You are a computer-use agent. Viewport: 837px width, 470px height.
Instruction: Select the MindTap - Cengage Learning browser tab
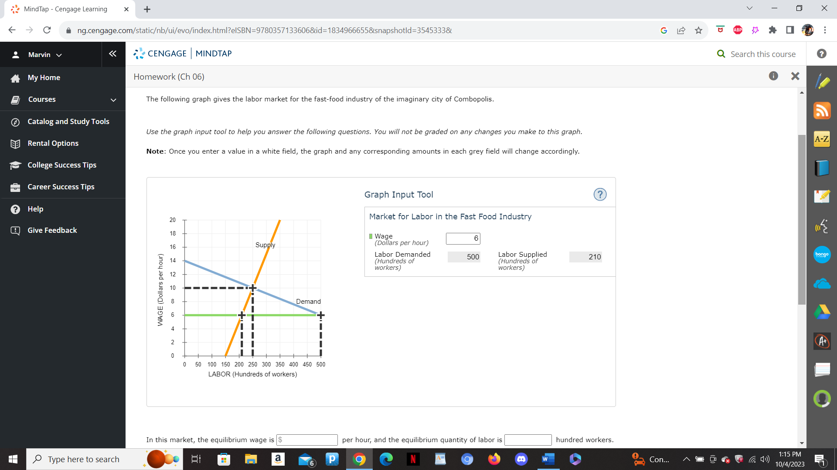coord(65,9)
